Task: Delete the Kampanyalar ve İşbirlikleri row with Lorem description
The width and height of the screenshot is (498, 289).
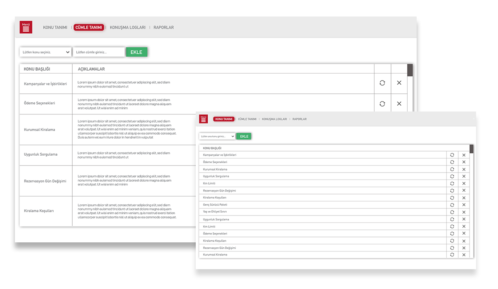Action: (x=399, y=83)
